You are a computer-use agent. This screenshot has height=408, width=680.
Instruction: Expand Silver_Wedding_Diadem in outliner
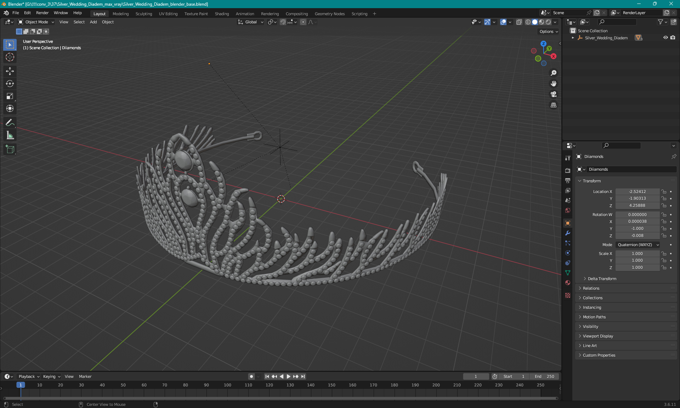point(573,38)
